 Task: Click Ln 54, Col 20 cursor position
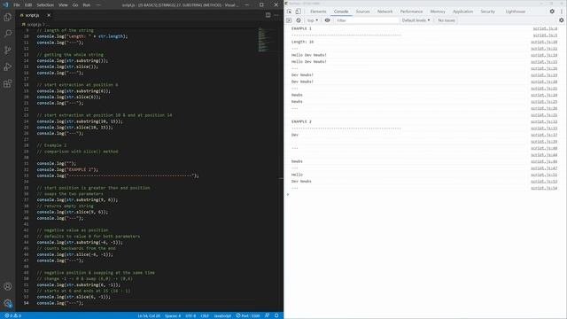pyautogui.click(x=149, y=315)
